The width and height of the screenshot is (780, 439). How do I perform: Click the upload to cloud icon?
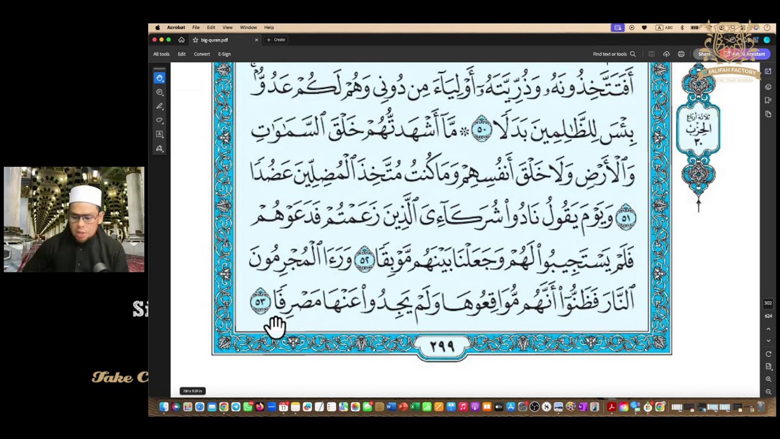666,54
